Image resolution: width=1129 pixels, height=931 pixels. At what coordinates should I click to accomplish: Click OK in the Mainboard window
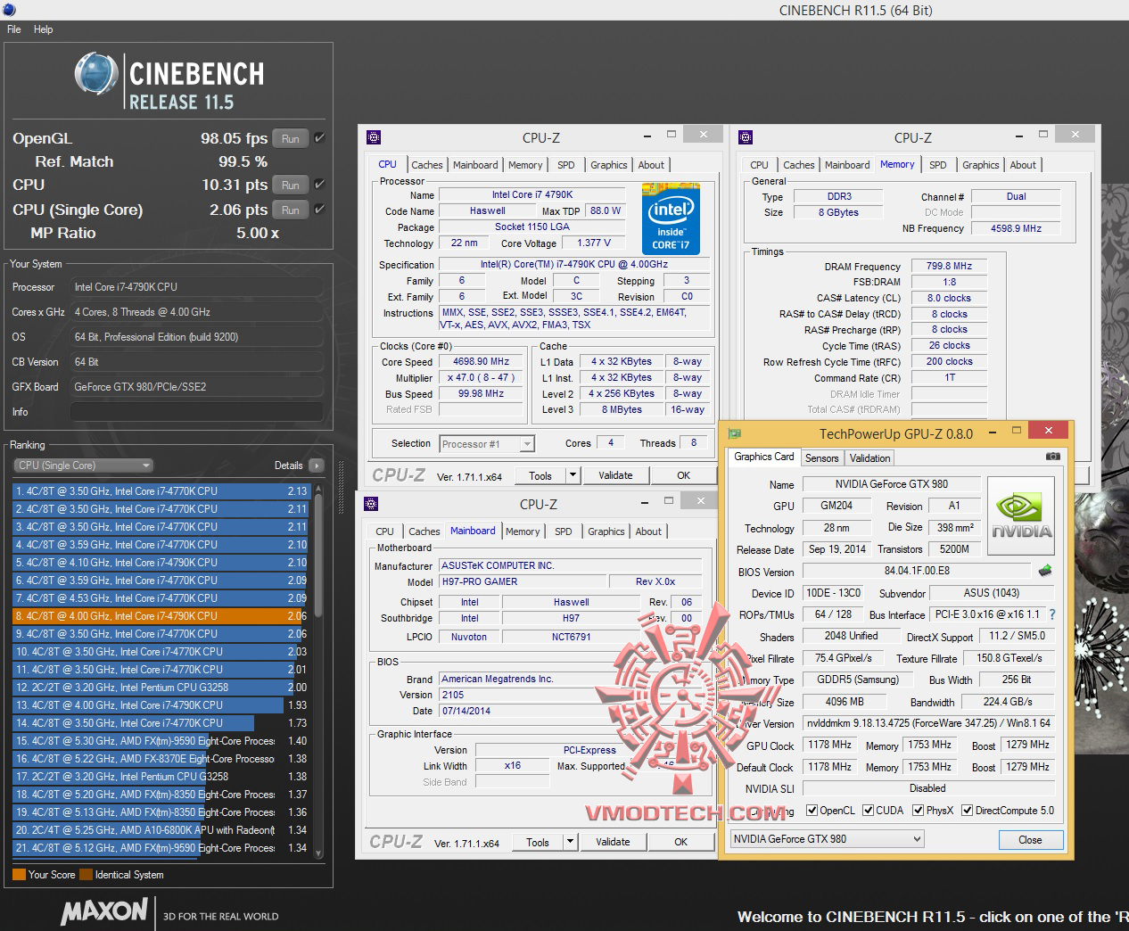[x=680, y=842]
